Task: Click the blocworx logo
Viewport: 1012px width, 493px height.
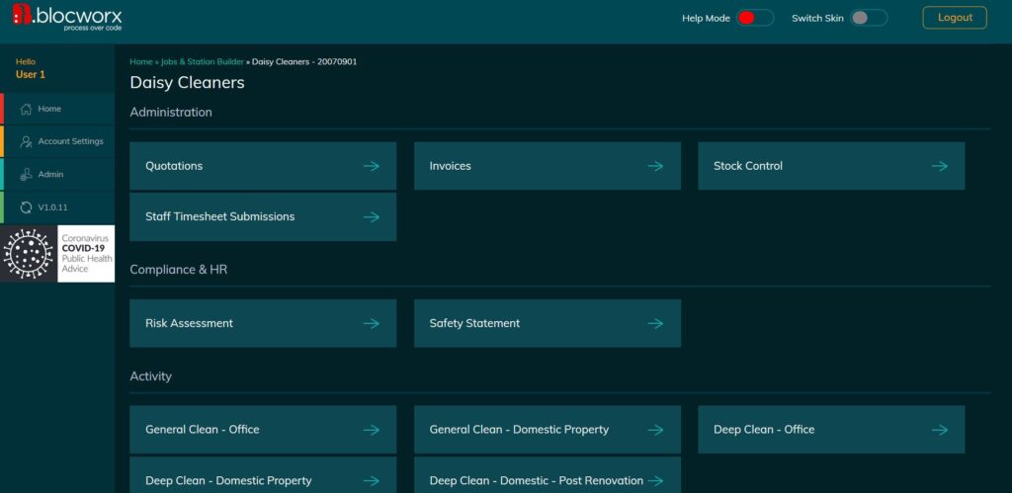Action: click(x=67, y=18)
